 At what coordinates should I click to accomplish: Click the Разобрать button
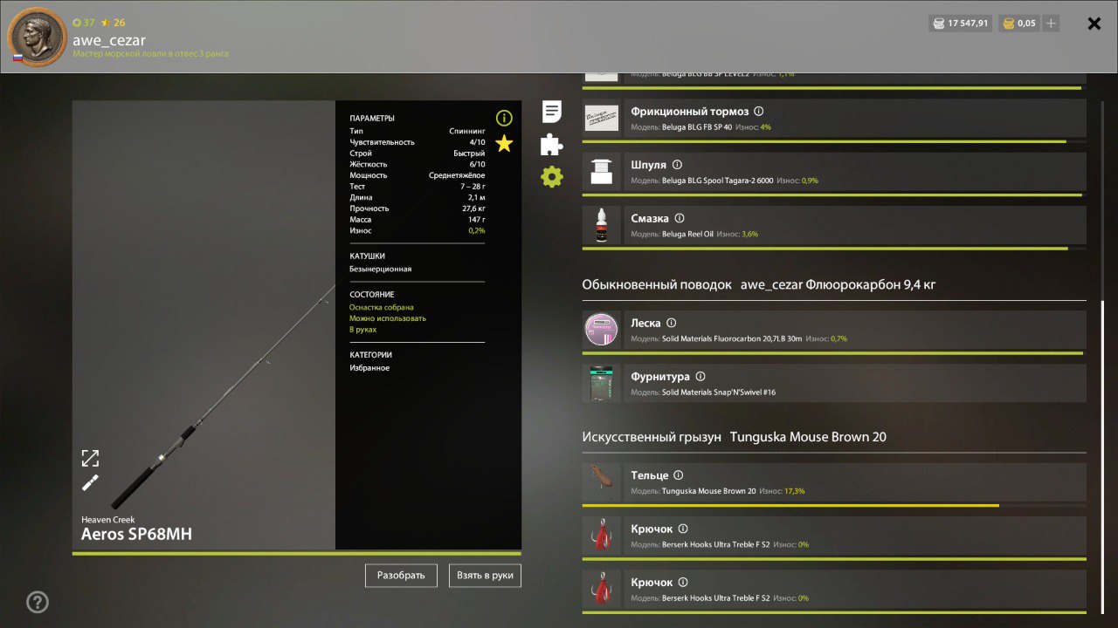(401, 576)
